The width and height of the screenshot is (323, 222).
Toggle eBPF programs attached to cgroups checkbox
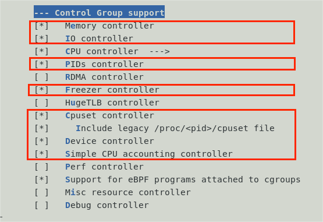pos(41,179)
